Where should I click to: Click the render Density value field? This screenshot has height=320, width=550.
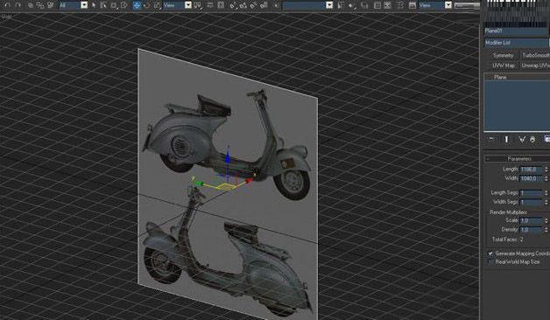point(531,230)
